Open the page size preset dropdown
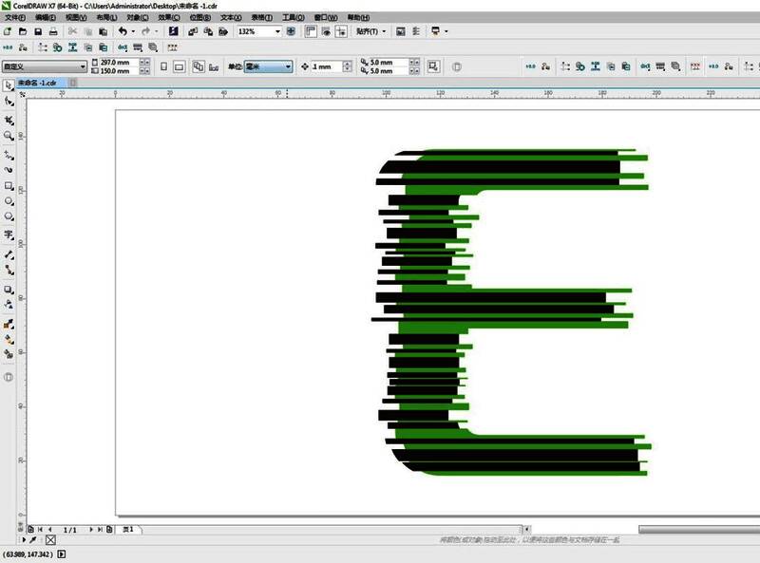 pyautogui.click(x=83, y=66)
